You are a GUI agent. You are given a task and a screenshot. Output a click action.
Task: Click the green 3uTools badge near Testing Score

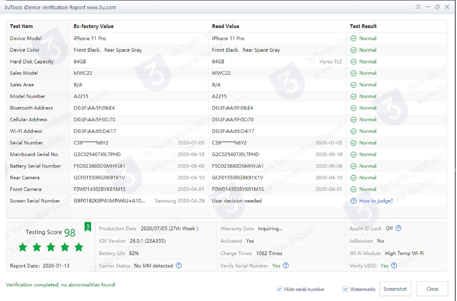coord(88,227)
